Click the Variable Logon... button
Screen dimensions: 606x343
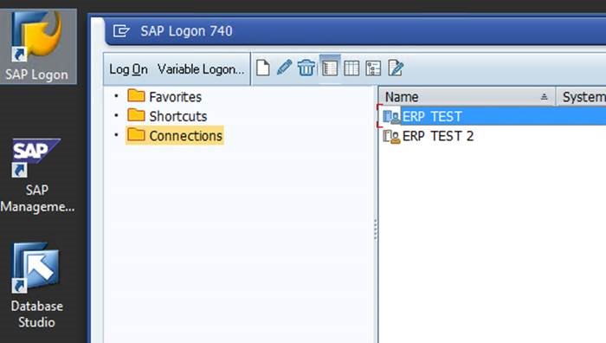201,69
